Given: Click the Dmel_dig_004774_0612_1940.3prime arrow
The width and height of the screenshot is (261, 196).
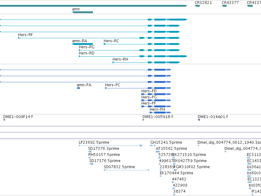Looking at the screenshot, I should [198, 146].
